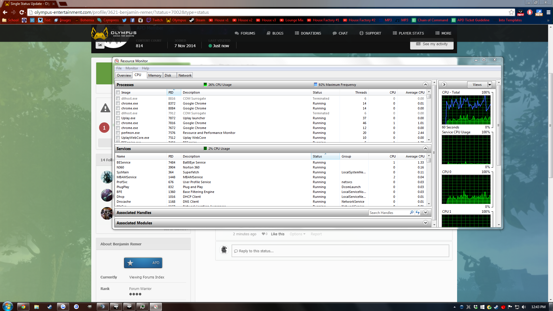The width and height of the screenshot is (553, 311).
Task: Check the chrome.exe PID 8372 checkbox
Action: (118, 103)
